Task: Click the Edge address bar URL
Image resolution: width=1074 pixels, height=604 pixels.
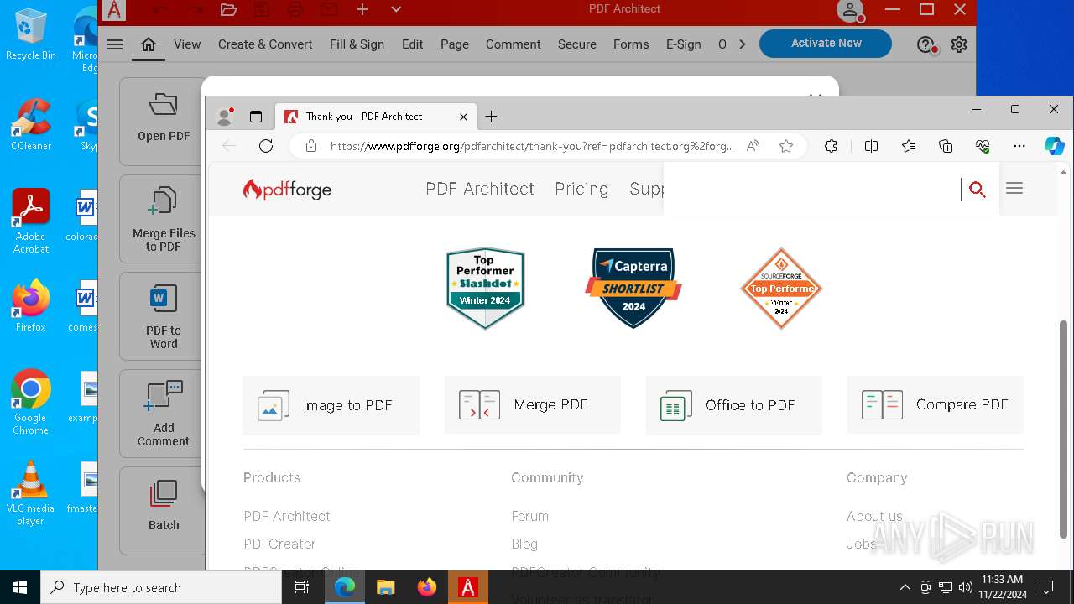Action: [x=532, y=146]
